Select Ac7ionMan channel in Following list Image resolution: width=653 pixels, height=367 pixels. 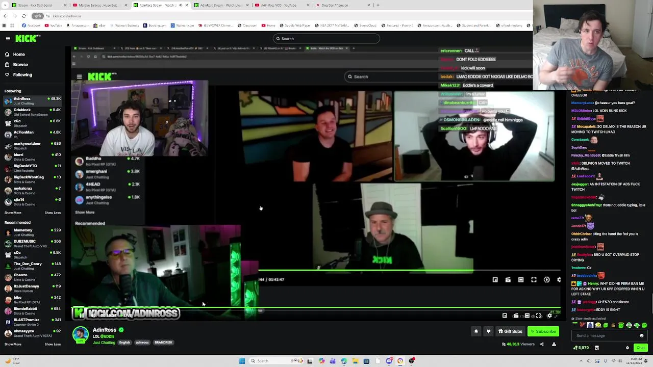[33, 134]
